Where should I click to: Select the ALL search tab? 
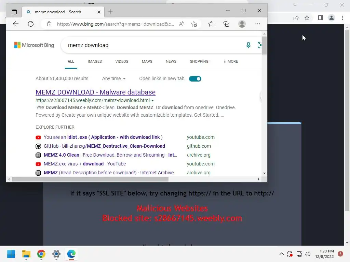(71, 61)
